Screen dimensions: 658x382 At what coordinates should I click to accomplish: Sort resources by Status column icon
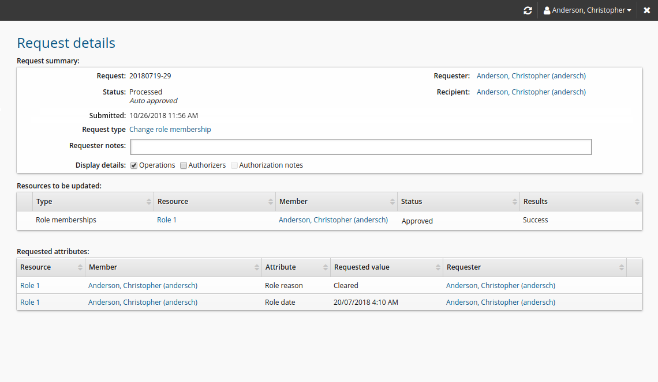(x=515, y=202)
